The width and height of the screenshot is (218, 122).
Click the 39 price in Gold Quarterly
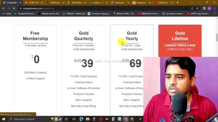pos(87,63)
